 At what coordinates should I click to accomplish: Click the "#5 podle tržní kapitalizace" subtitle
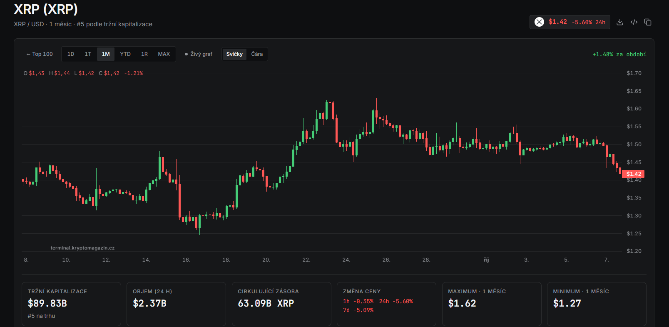[x=114, y=24]
